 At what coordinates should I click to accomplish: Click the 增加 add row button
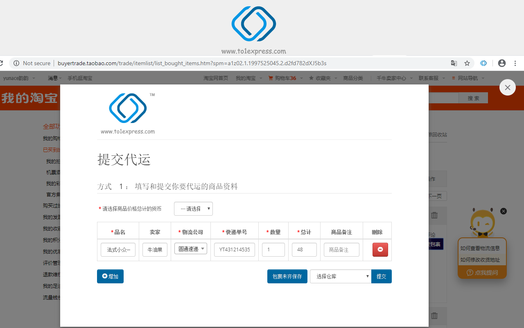(x=110, y=276)
